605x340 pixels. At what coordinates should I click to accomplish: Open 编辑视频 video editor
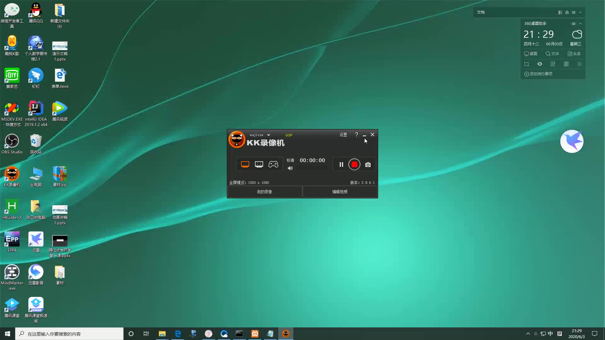[340, 192]
